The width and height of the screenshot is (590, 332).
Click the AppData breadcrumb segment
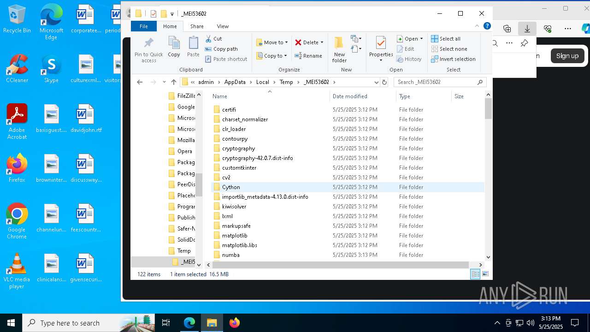tap(235, 82)
